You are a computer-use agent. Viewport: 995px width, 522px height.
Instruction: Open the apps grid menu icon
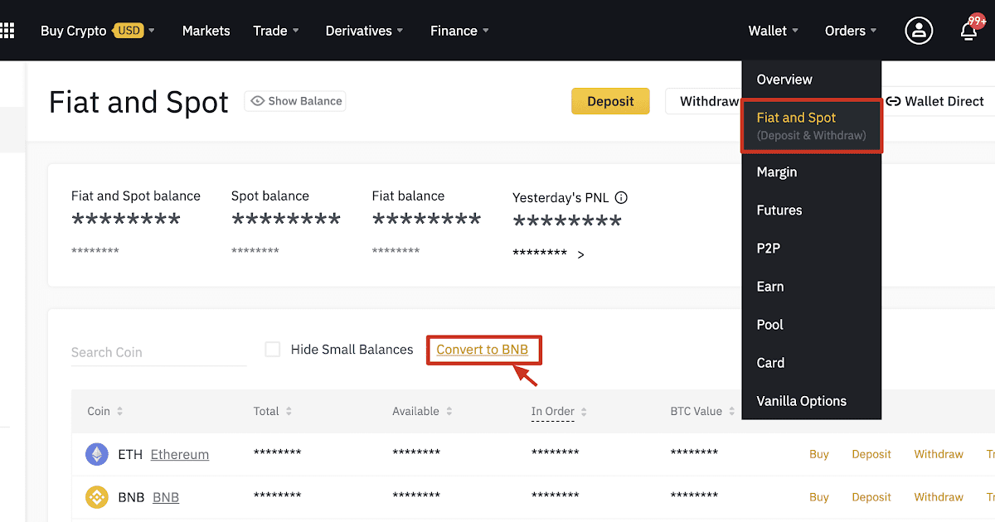point(7,31)
